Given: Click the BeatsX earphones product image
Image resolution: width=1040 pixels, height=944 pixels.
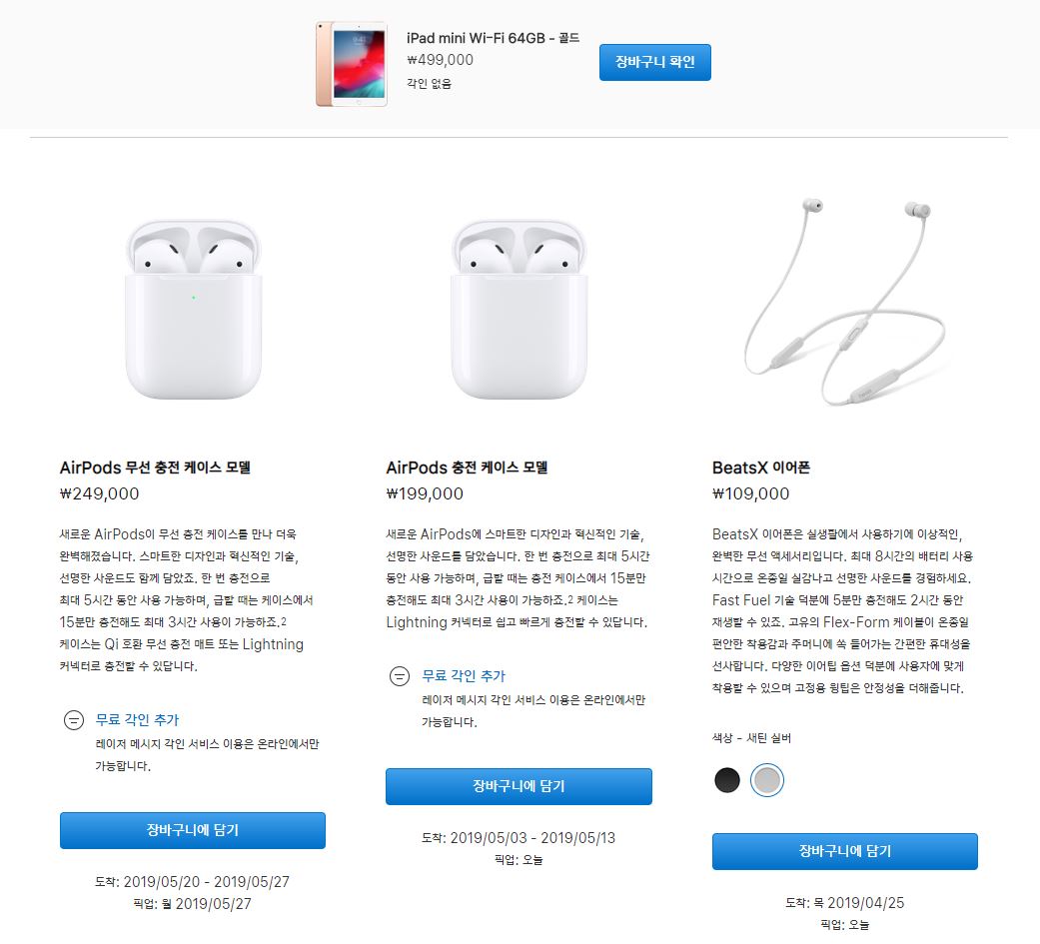Looking at the screenshot, I should (844, 302).
